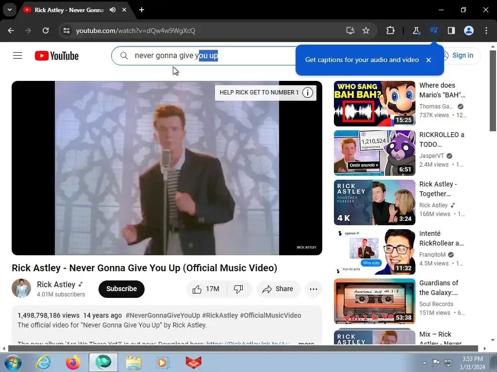
Task: Open the YouTube hamburger guide menu
Action: 17,56
